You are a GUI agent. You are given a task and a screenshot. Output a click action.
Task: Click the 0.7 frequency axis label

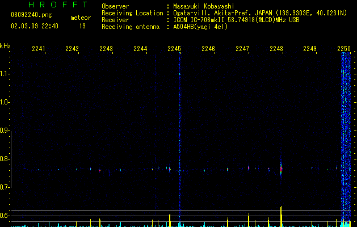(5, 187)
